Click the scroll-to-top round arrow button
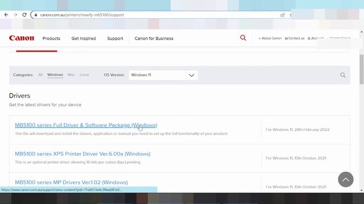This screenshot has height=204, width=364. coord(346,180)
